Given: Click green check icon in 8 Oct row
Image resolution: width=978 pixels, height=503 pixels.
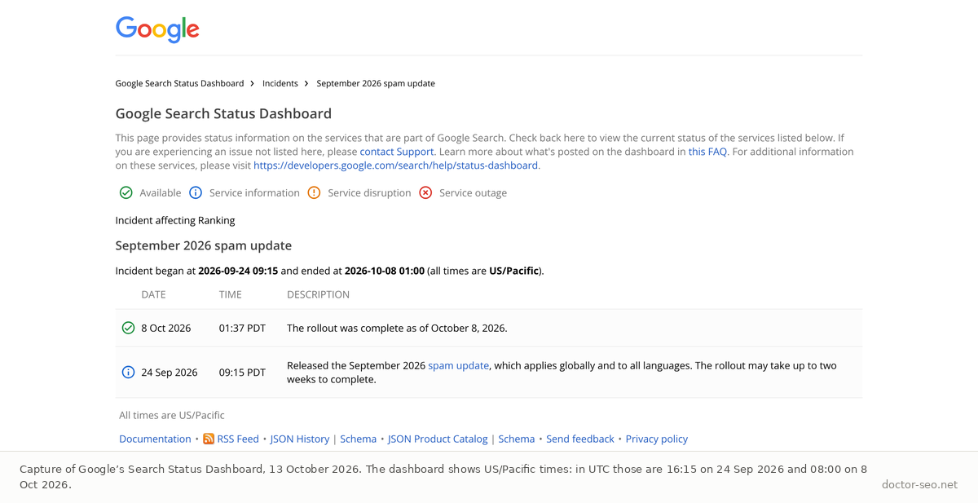Looking at the screenshot, I should point(128,328).
